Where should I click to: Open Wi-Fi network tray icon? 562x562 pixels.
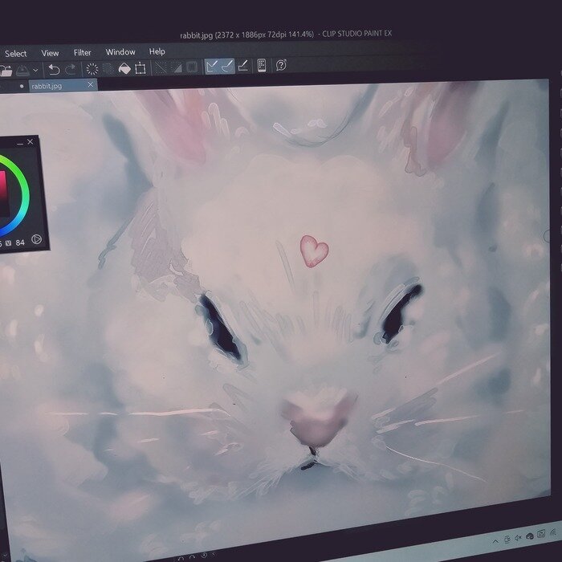coord(554,532)
